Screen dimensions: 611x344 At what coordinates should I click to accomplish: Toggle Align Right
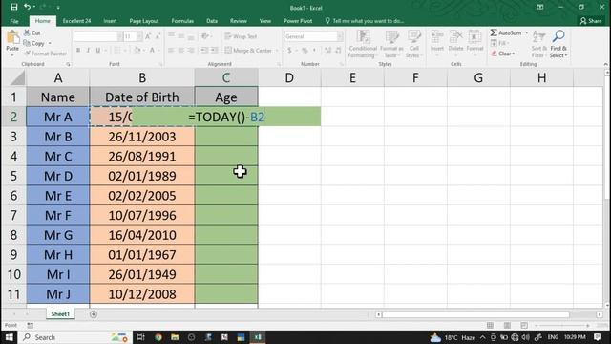point(191,51)
